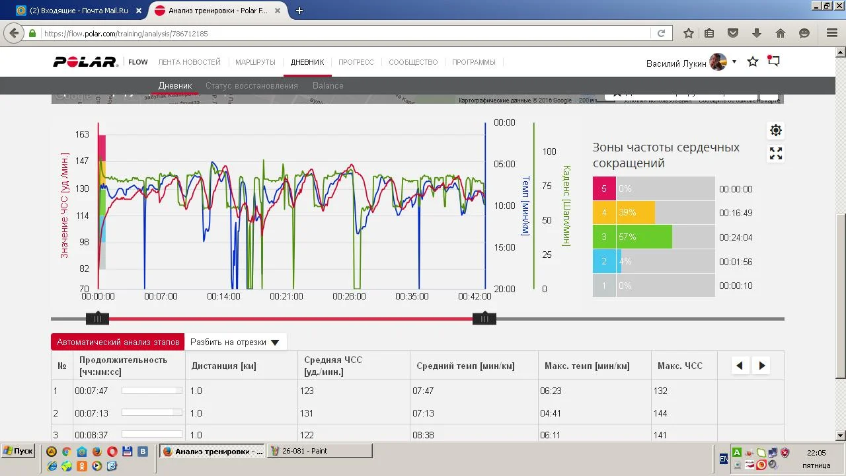Open the chart settings gear icon
Viewport: 846px width, 476px height.
(x=776, y=130)
